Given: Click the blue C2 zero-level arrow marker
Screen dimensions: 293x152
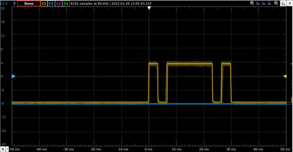Looking at the screenshot, I should click(x=13, y=76).
